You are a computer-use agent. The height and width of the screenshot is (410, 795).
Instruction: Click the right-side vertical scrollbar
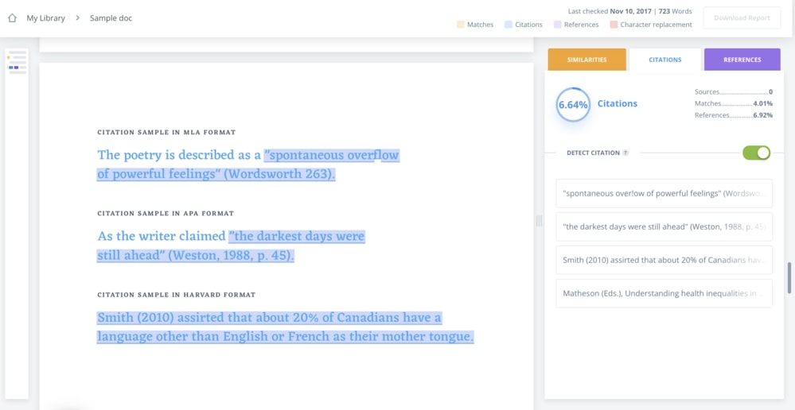click(789, 277)
